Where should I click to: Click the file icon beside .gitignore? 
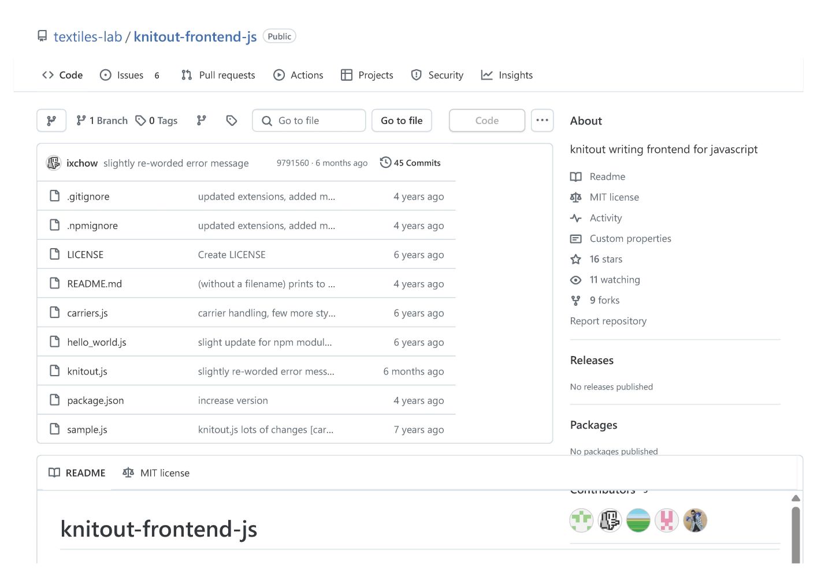(x=55, y=196)
